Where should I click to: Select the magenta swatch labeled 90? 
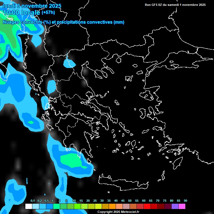182,206
